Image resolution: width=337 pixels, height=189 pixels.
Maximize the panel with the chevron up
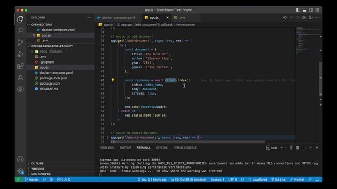coord(310,148)
